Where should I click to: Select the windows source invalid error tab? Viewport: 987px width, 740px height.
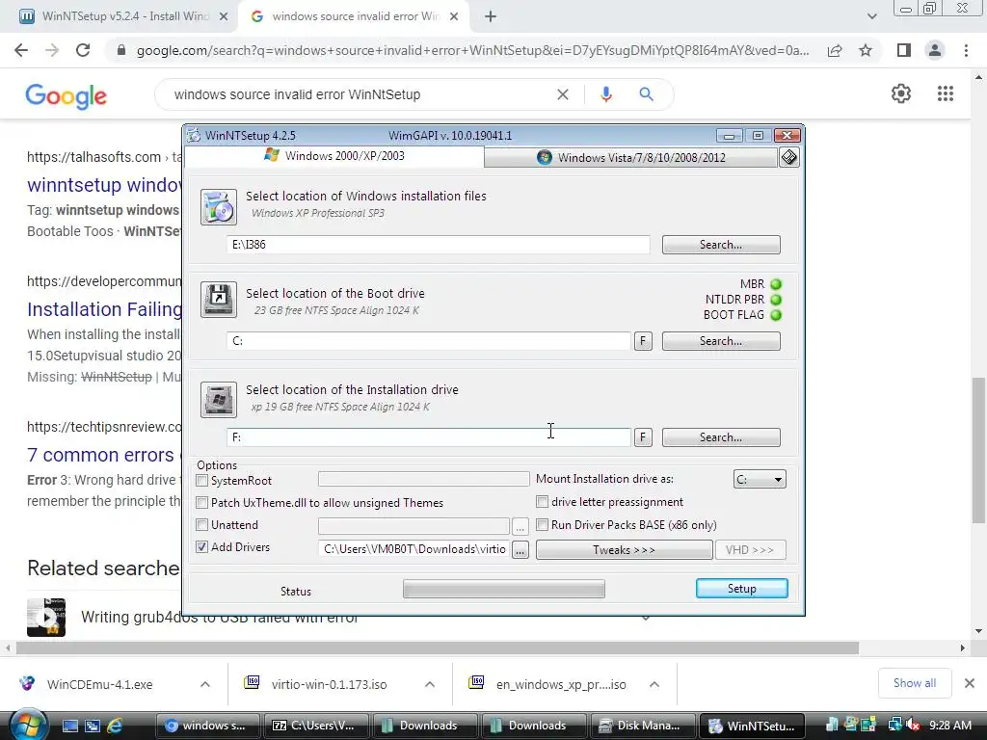(355, 16)
